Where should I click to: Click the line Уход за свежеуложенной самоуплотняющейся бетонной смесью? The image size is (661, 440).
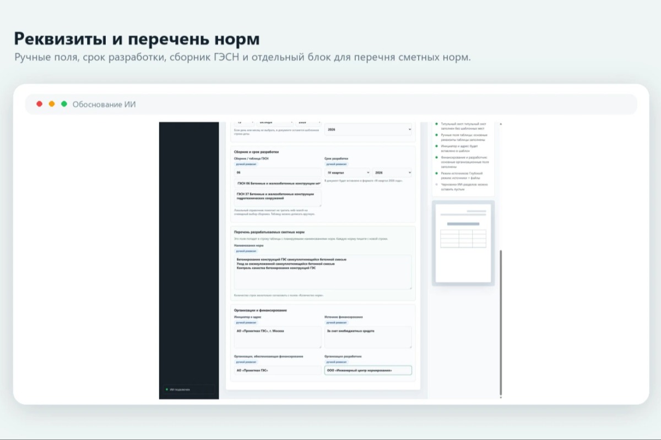tap(285, 263)
